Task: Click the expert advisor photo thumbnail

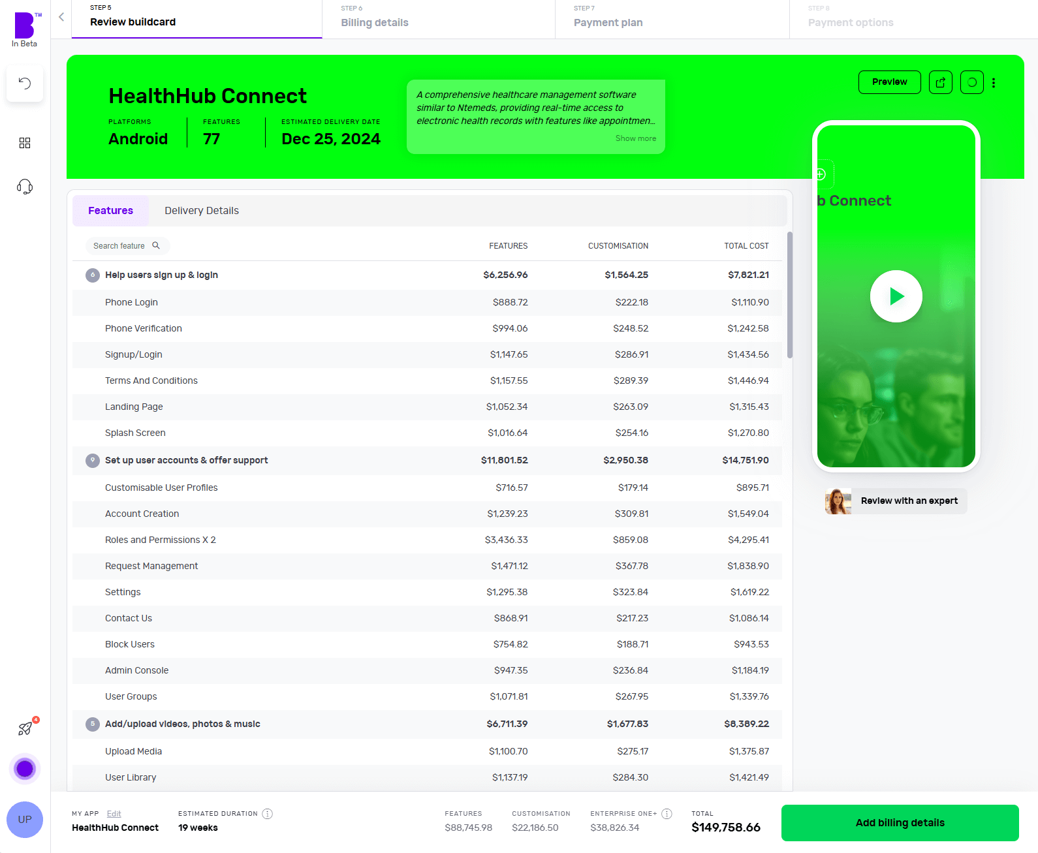Action: pos(838,501)
